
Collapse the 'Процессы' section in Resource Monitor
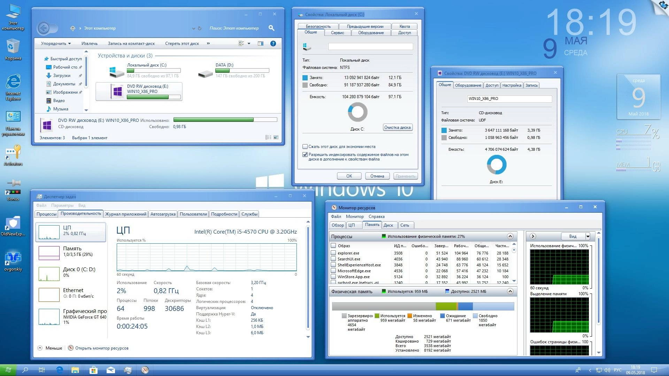510,236
